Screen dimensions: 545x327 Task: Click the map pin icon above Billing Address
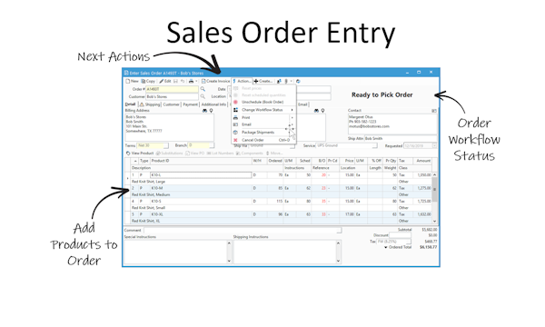(x=211, y=111)
